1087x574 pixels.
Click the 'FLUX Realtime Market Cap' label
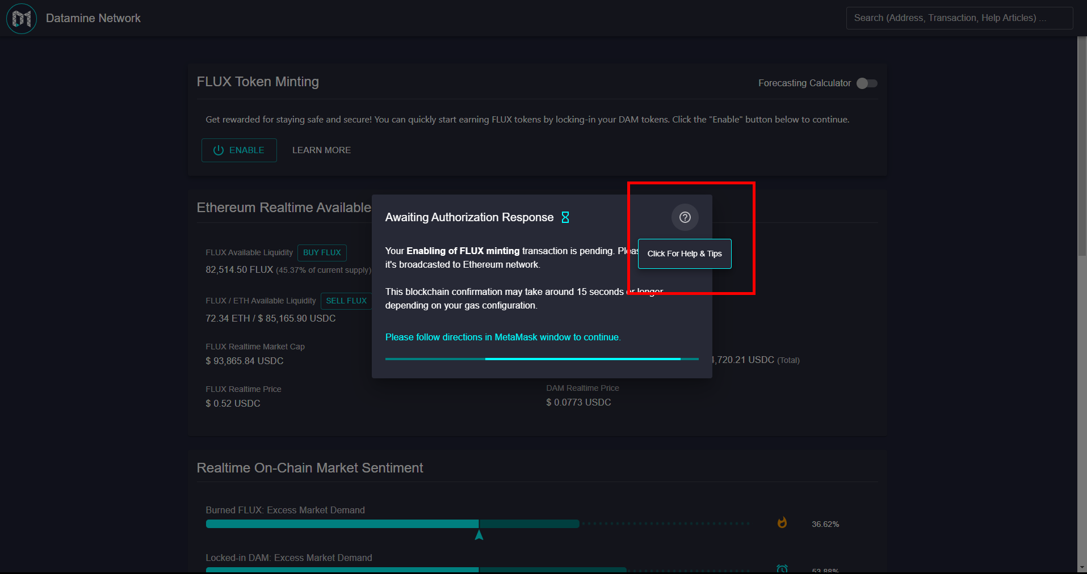tap(255, 347)
